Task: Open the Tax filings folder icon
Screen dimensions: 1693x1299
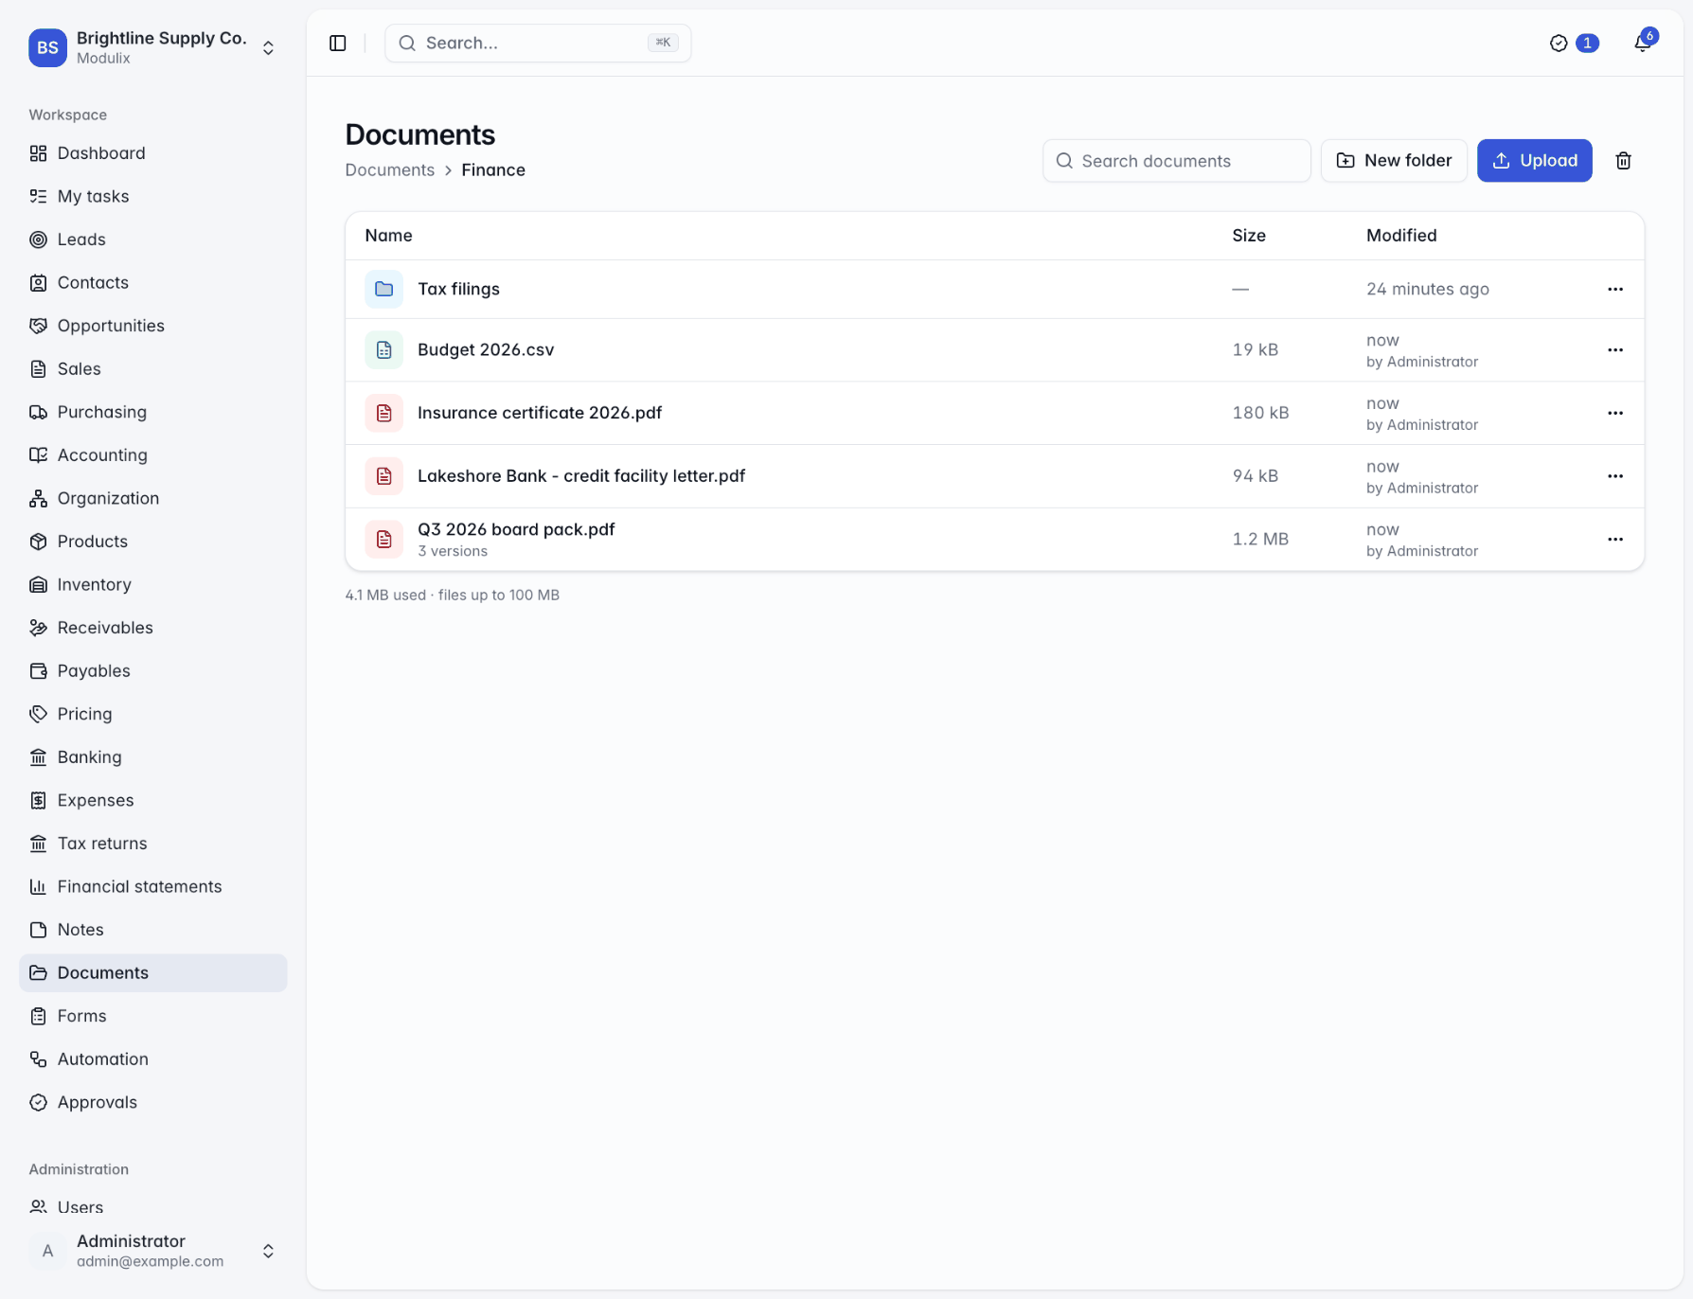Action: tap(383, 289)
